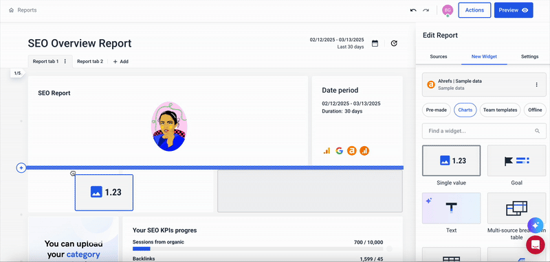The image size is (550, 262).
Task: Click the dragged 1.23 single value widget
Action: (x=104, y=193)
